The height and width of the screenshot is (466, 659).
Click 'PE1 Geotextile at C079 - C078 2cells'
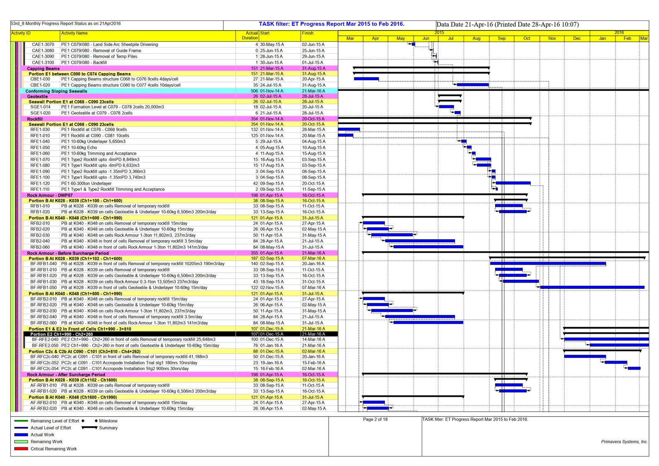point(97,113)
